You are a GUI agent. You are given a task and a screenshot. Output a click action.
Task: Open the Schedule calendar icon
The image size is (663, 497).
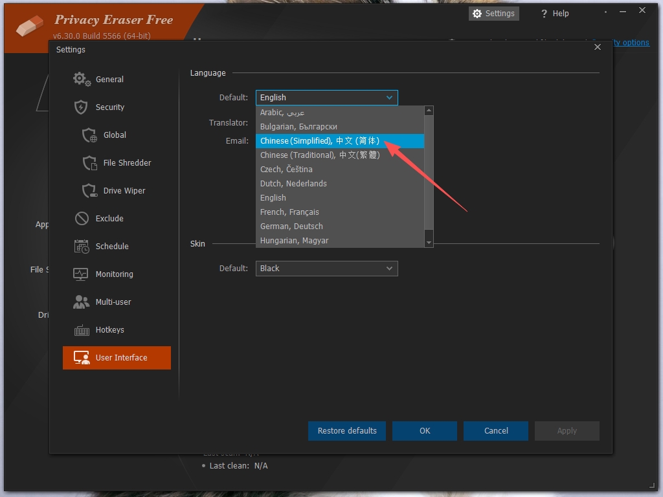(82, 247)
